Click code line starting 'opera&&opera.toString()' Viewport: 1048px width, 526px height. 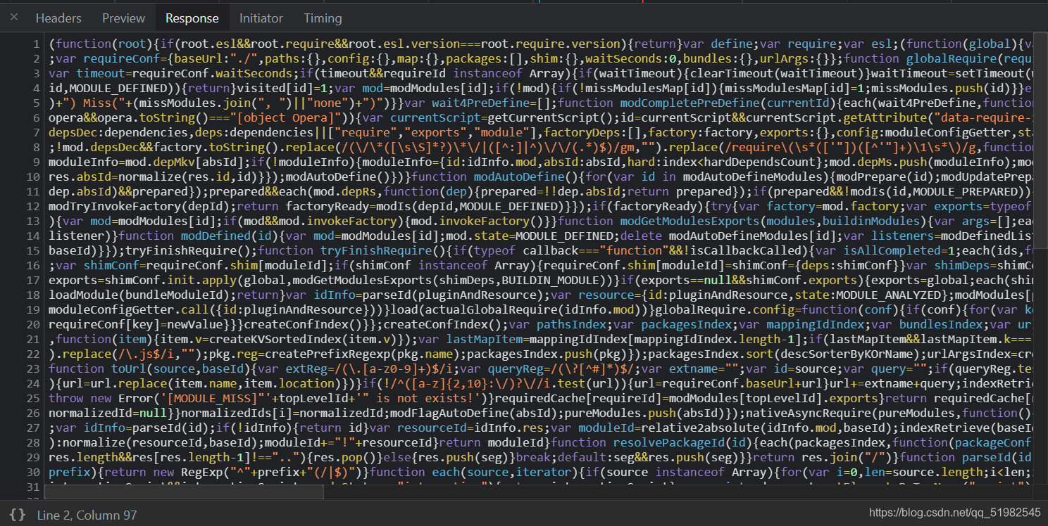pos(542,117)
